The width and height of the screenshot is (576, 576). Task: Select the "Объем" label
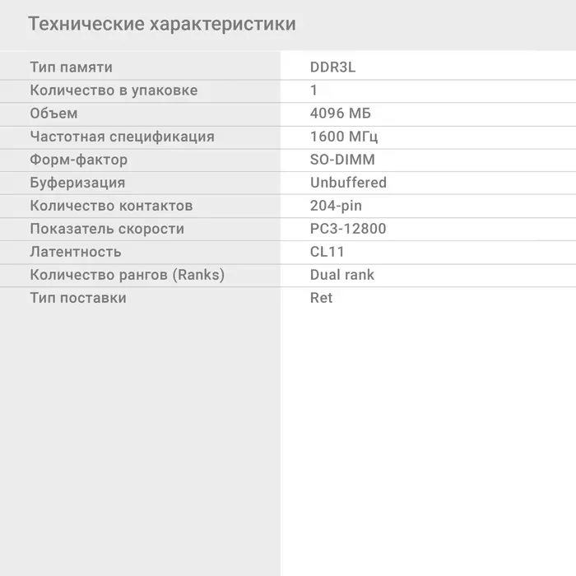tap(53, 114)
